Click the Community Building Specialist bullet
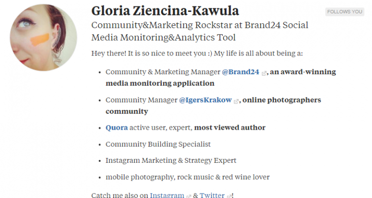The height and width of the screenshot is (198, 372). click(158, 144)
